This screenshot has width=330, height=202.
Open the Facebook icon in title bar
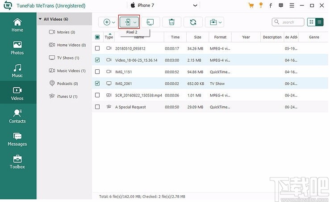(x=271, y=5)
